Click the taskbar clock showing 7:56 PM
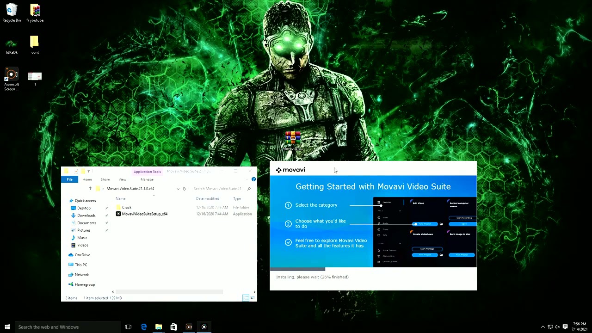Viewport: 592px width, 333px height. click(x=580, y=327)
